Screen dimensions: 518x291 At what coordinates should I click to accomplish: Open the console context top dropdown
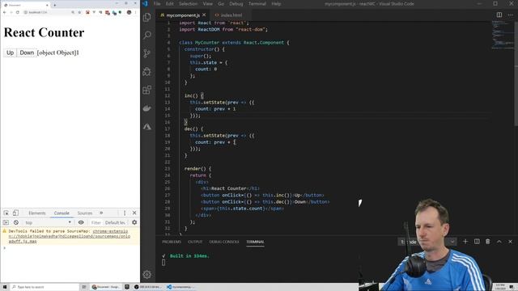[x=49, y=222]
